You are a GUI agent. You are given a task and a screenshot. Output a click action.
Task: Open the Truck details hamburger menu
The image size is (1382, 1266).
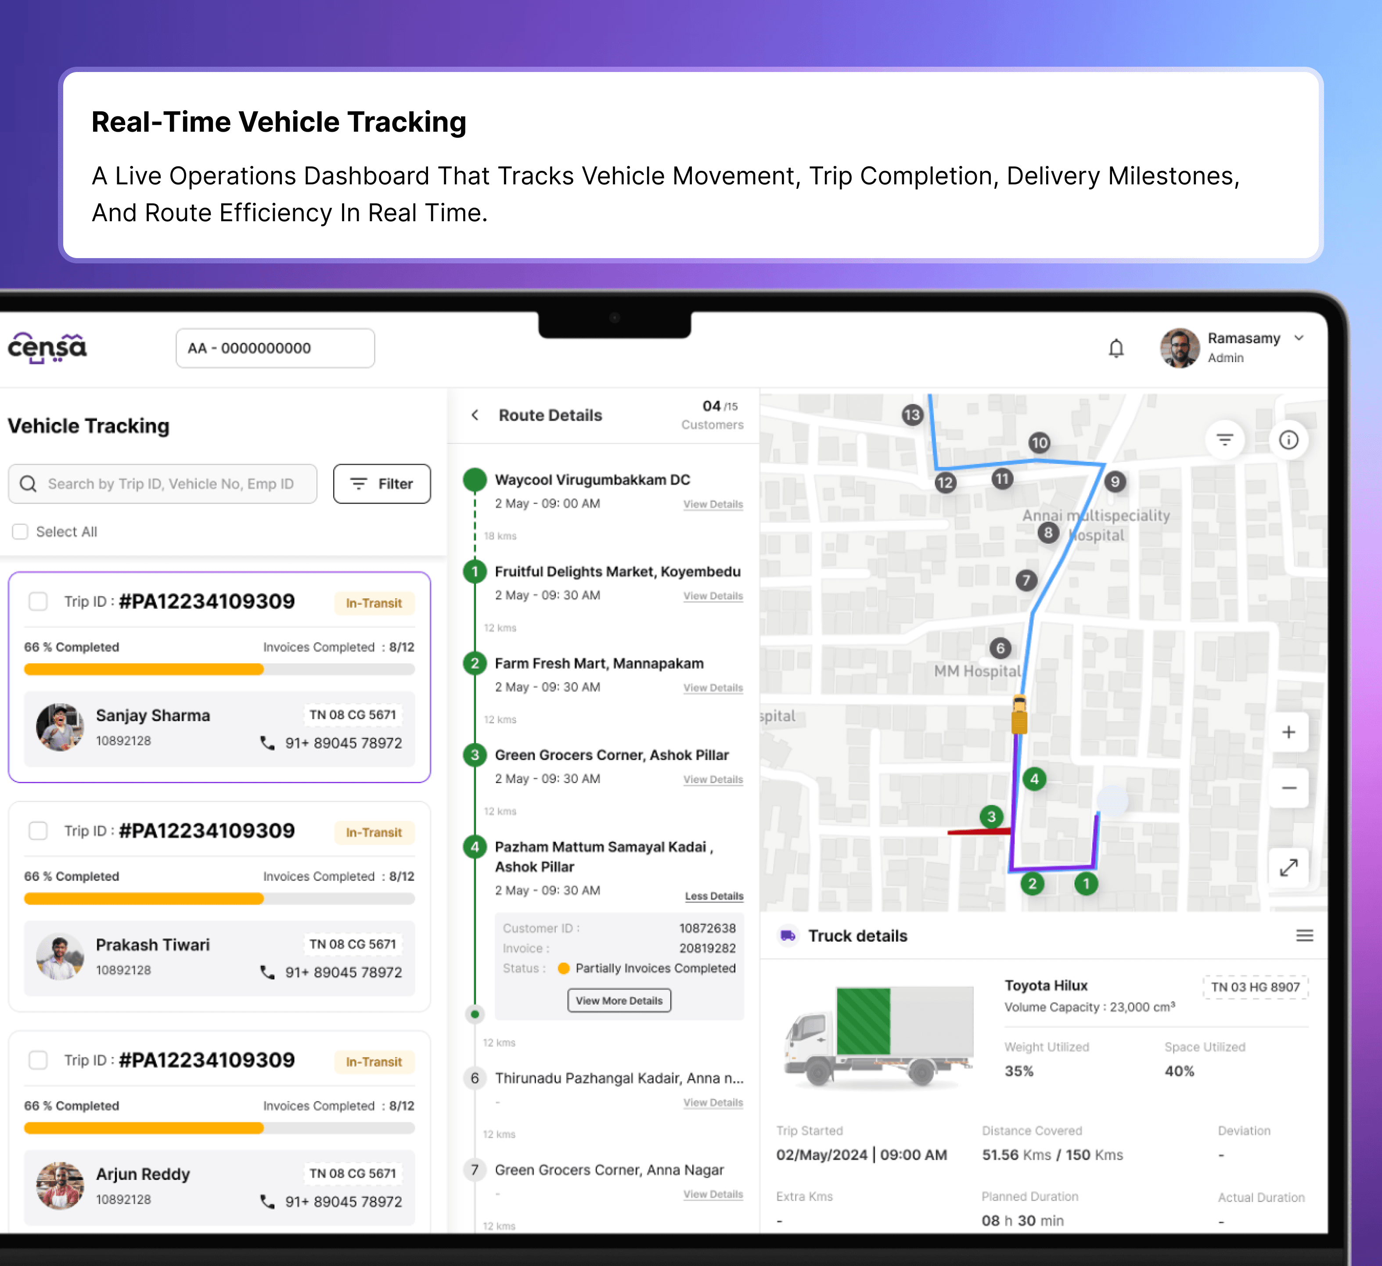tap(1304, 935)
